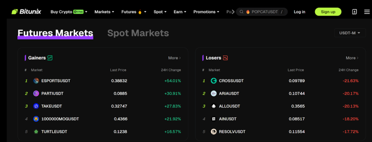Click the AINUSDT coin icon
The image size is (372, 142).
[x=214, y=119]
